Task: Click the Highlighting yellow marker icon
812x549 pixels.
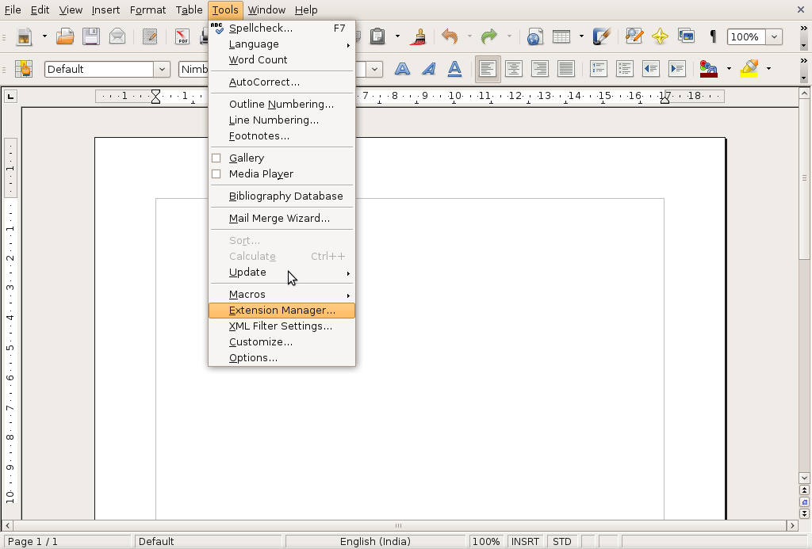Action: (x=749, y=69)
